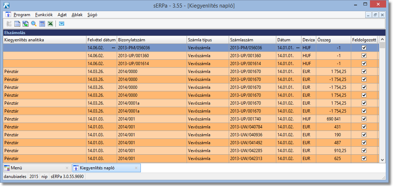
Task: Click the sERPa icon beside Program menu
Action: (x=8, y=15)
